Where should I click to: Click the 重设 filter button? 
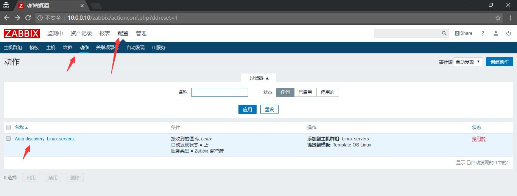coord(269,109)
